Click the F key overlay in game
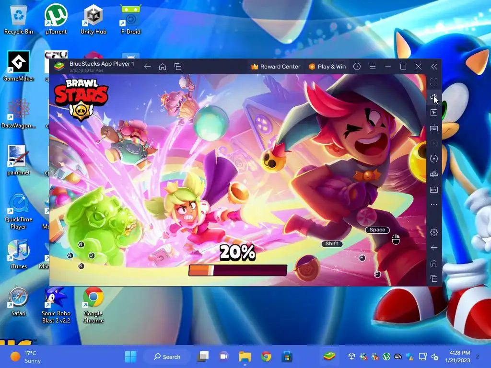This screenshot has height=368, width=491. click(377, 275)
